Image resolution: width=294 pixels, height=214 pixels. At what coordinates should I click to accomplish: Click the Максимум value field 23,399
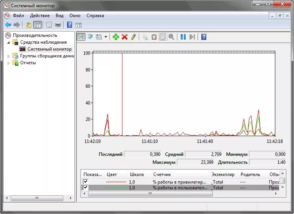click(x=196, y=162)
